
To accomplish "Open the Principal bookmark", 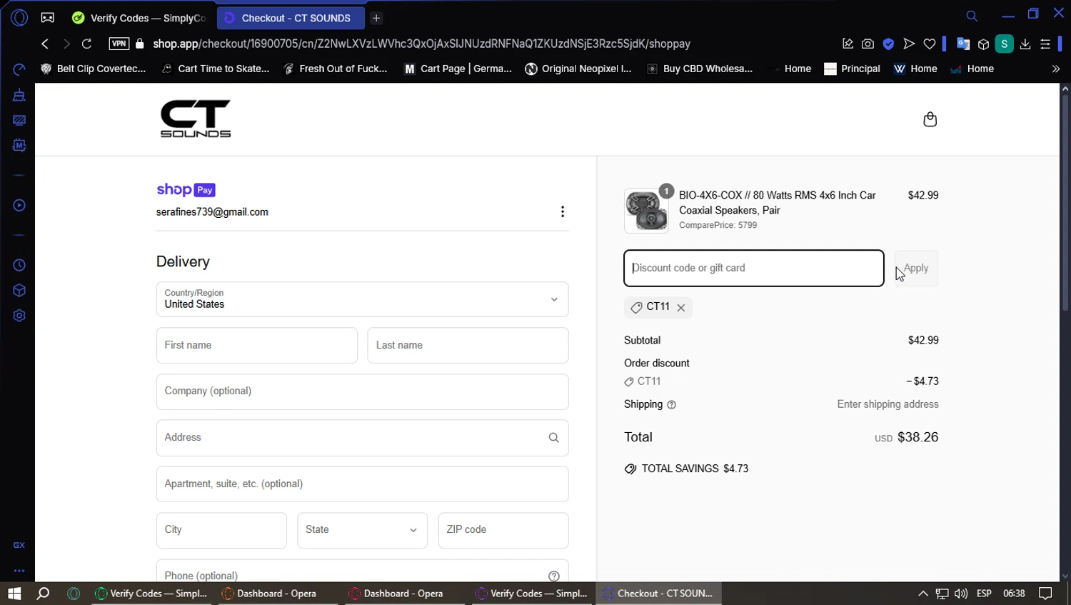I will pos(852,69).
